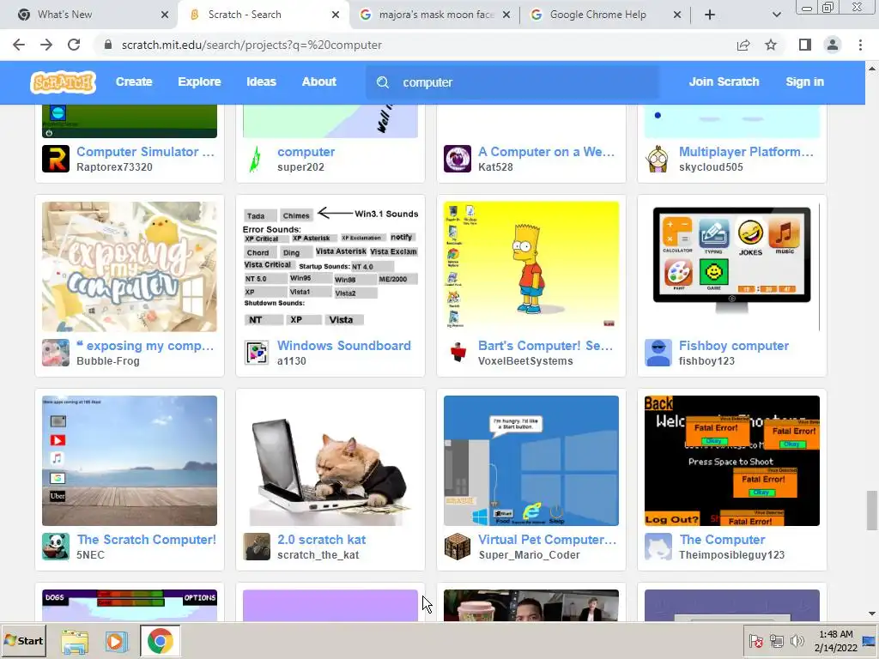Image resolution: width=879 pixels, height=659 pixels.
Task: Click the action center flag tray icon
Action: tap(755, 640)
